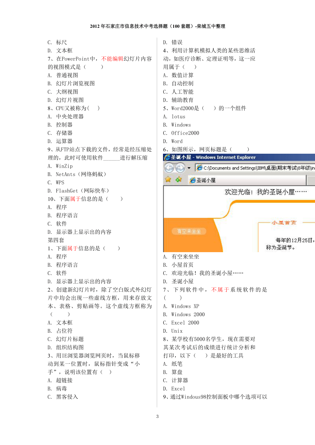Select answer option D. 辅助教育
The height and width of the screenshot is (445, 315).
click(x=178, y=100)
